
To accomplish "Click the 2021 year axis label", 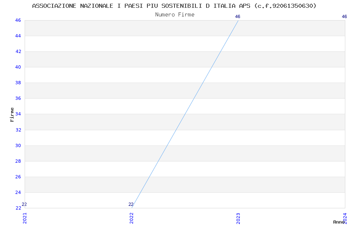I will (25, 218).
